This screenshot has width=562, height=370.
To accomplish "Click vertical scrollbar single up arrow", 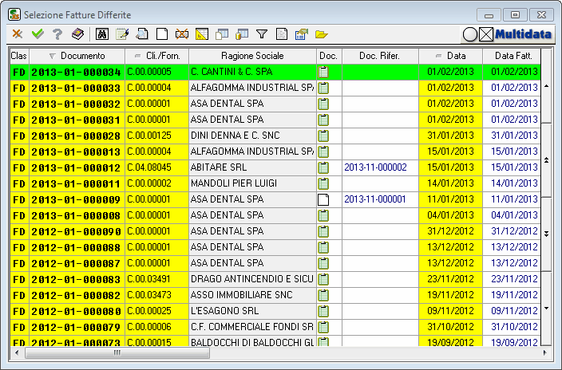I will tap(546, 86).
